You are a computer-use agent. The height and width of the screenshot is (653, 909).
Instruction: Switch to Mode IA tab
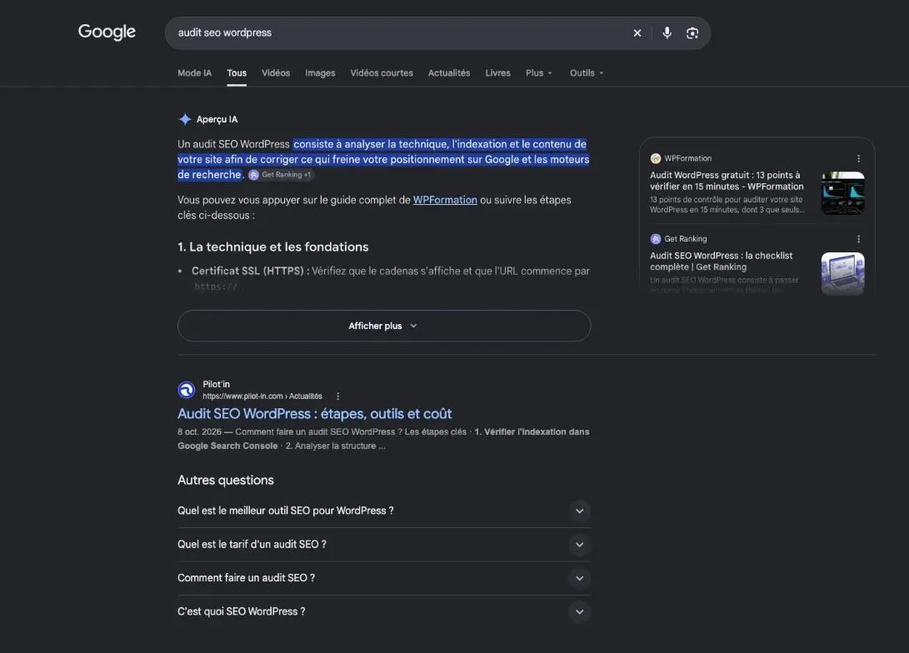tap(195, 73)
